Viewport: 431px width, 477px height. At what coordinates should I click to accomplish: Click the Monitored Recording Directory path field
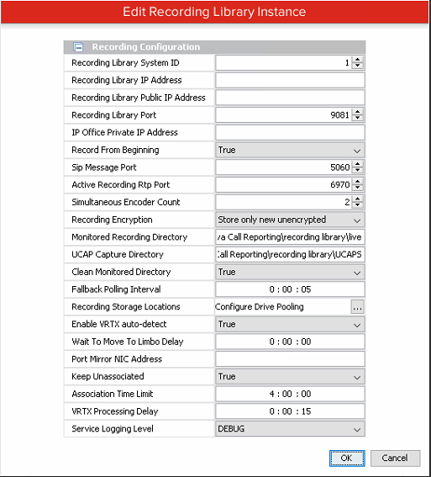coord(290,237)
